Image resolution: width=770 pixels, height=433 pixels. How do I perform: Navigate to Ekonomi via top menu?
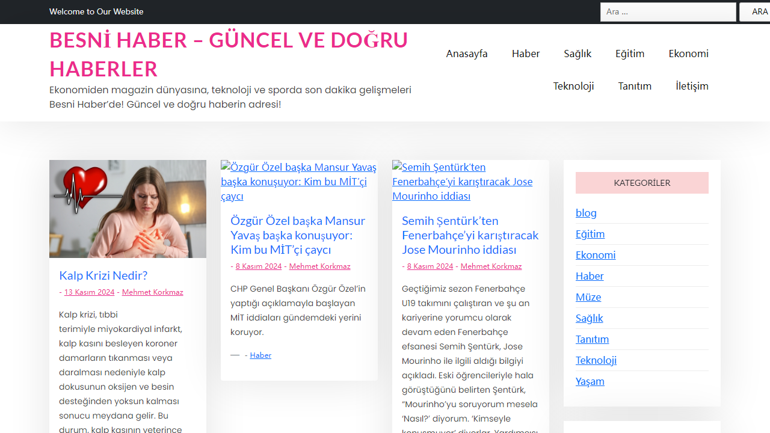pyautogui.click(x=688, y=54)
